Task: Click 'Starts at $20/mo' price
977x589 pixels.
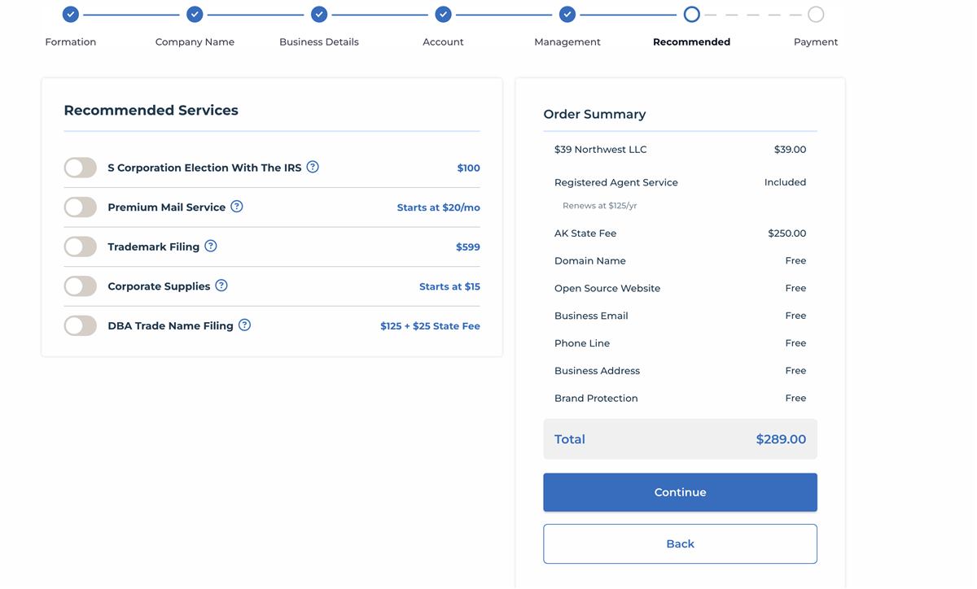Action: pyautogui.click(x=438, y=207)
